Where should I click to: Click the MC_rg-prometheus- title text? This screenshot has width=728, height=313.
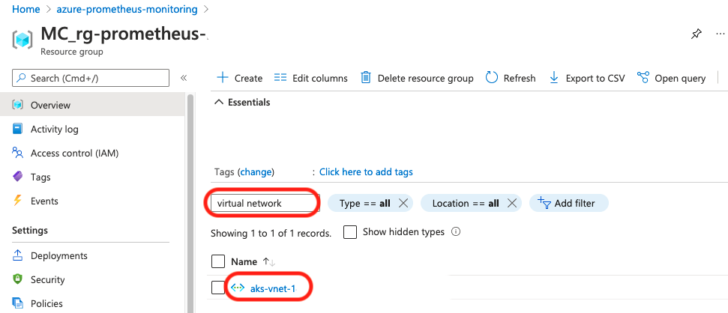[x=124, y=34]
